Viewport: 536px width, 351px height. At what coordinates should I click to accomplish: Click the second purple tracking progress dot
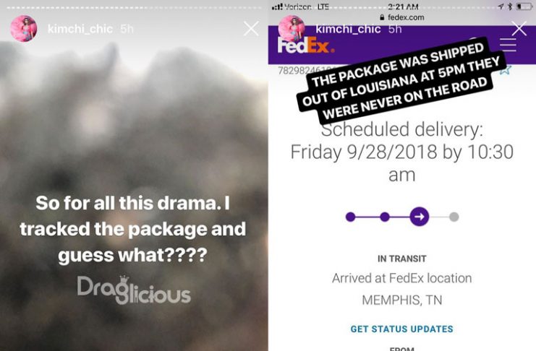(x=385, y=217)
